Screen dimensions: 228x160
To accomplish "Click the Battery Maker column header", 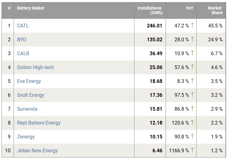I will [31, 8].
